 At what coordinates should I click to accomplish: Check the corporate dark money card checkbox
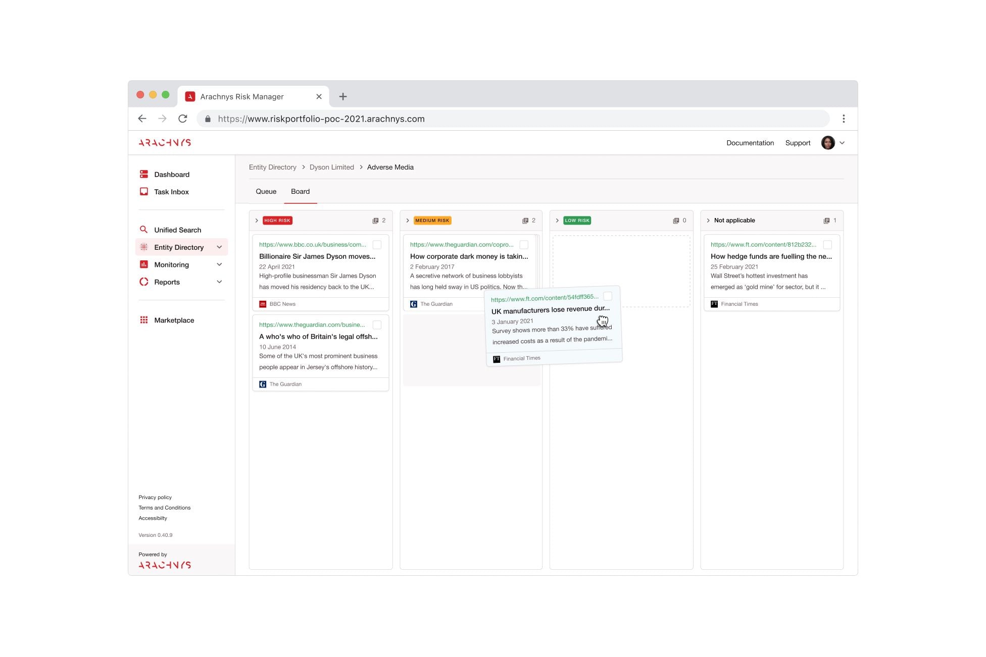tap(524, 245)
